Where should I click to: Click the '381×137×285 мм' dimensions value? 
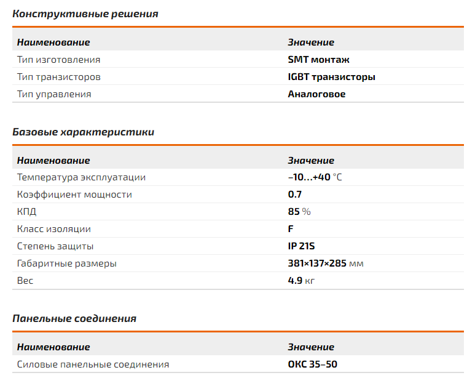pyautogui.click(x=325, y=263)
